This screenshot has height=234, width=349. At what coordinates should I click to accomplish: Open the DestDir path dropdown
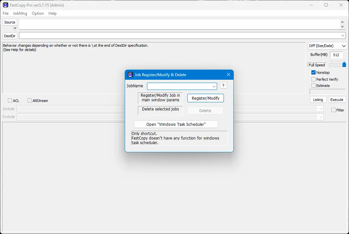tap(342, 36)
